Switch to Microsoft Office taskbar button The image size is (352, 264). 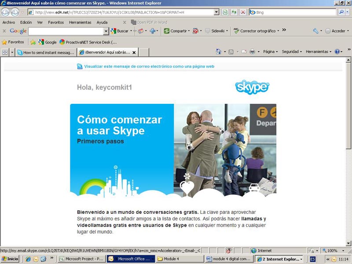(x=131, y=259)
